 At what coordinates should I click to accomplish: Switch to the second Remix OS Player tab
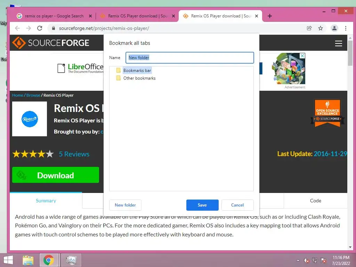point(221,16)
